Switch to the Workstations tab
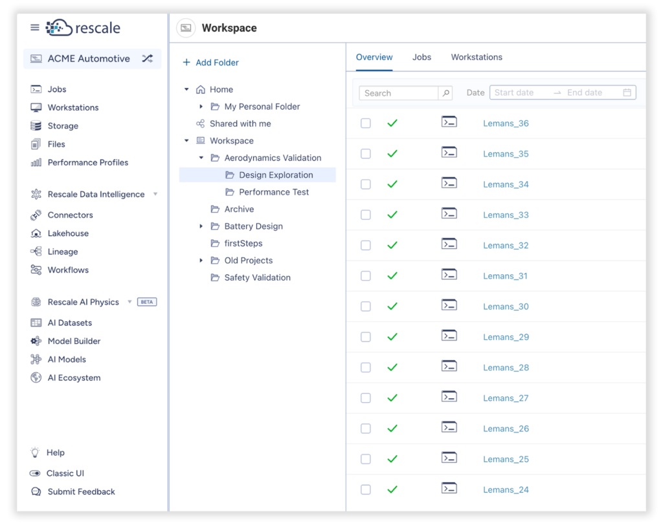663x525 pixels. (x=477, y=57)
